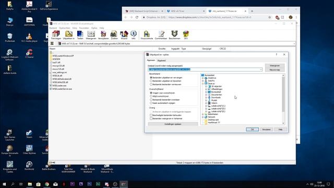
Task: Click the Chrome reload page icon
Action: coord(137,17)
